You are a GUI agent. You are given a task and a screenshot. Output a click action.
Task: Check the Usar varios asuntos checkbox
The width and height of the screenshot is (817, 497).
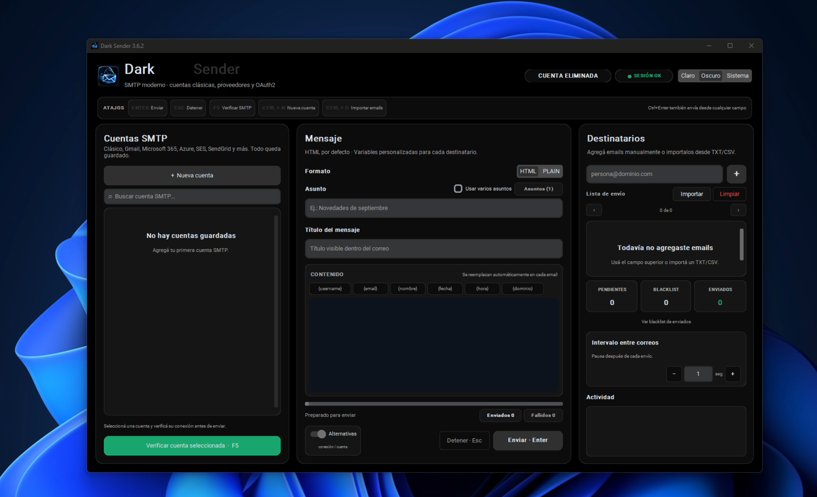[458, 189]
